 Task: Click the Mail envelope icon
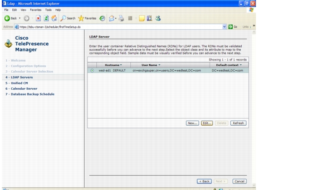(111, 18)
